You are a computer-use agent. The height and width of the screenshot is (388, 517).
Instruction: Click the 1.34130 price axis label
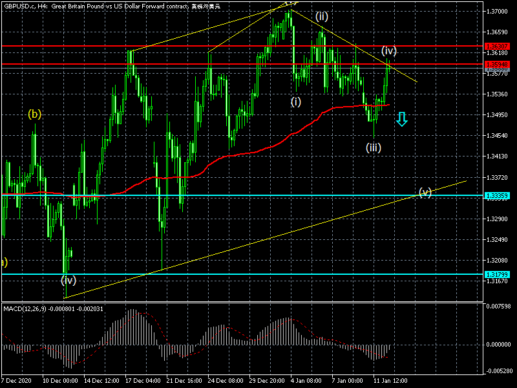coord(497,156)
